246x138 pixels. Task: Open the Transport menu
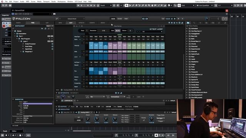coord(46,2)
